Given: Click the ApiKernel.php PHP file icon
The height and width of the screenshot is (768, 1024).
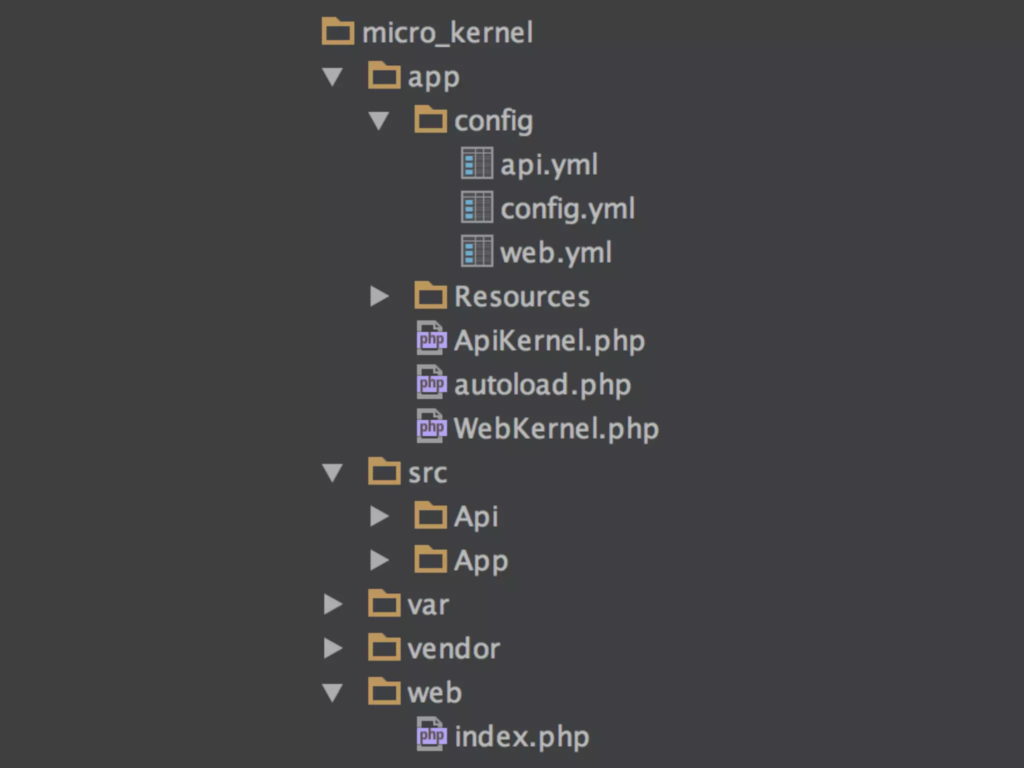Looking at the screenshot, I should point(431,339).
